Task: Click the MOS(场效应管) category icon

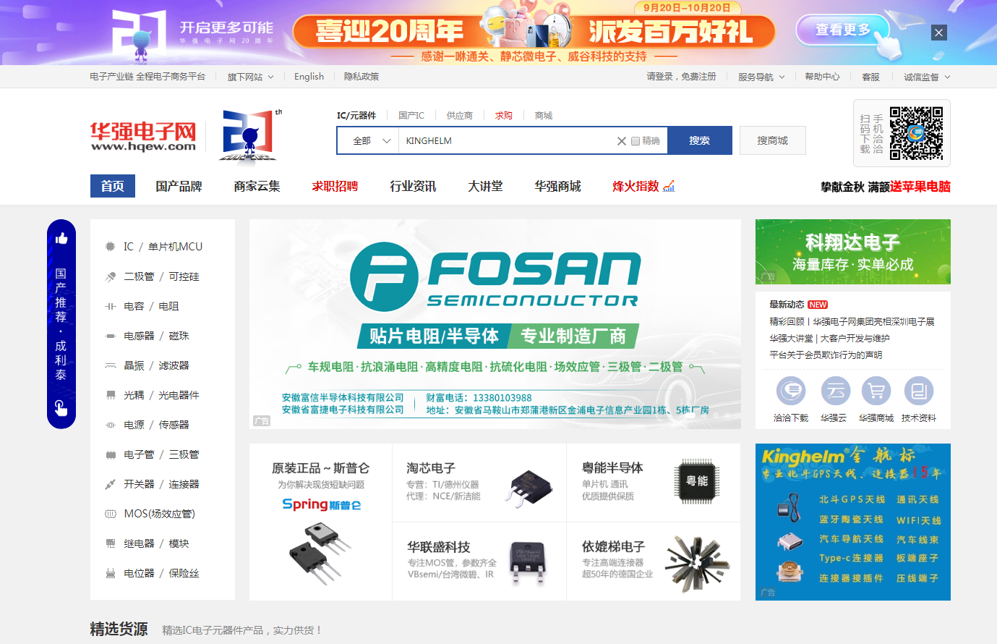Action: click(x=110, y=514)
